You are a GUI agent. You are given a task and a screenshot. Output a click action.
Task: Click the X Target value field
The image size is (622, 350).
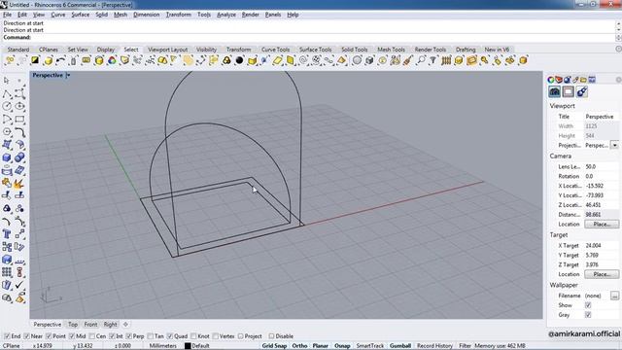point(602,246)
